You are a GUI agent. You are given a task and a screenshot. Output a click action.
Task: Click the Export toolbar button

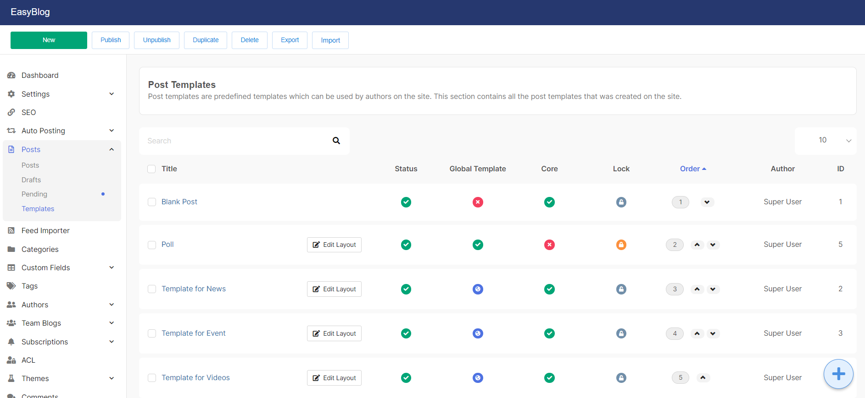(290, 40)
